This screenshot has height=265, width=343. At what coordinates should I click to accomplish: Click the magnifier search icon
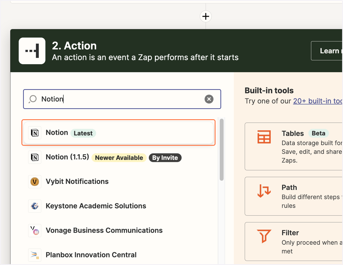pyautogui.click(x=33, y=99)
